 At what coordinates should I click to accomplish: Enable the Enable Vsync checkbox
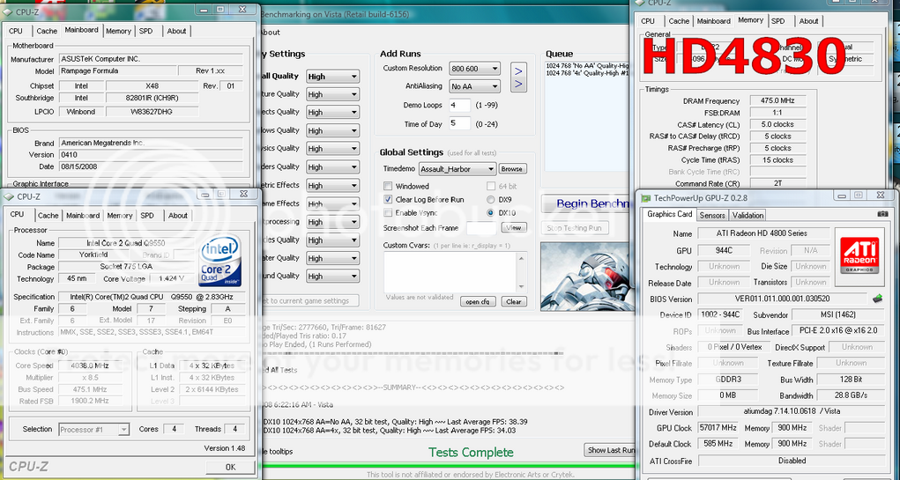coord(388,213)
